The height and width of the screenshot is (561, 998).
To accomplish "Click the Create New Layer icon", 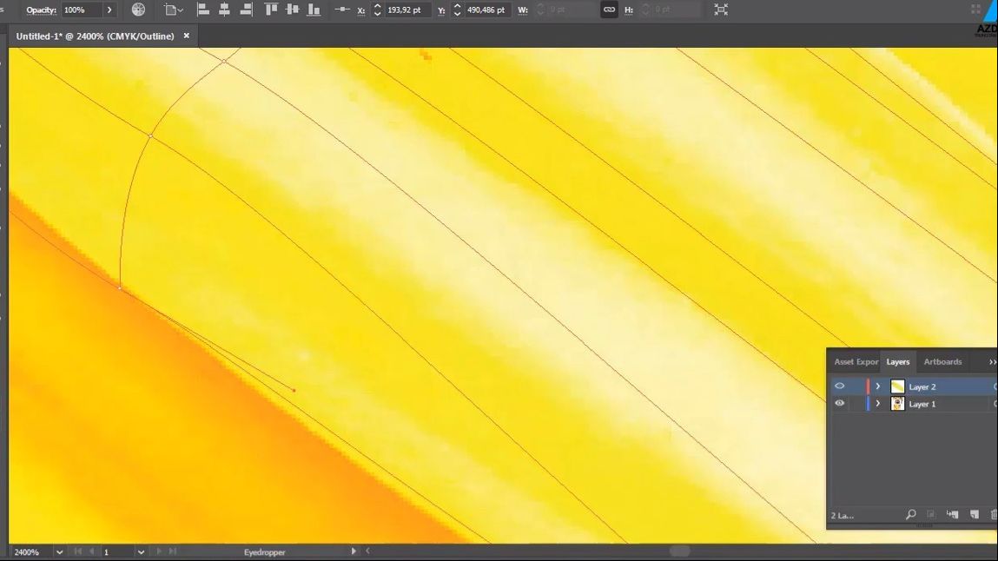I will (x=974, y=515).
